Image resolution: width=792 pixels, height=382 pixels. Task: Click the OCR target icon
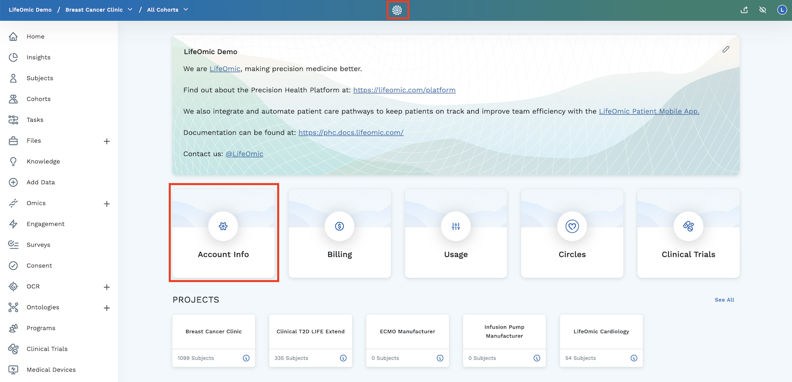point(13,286)
